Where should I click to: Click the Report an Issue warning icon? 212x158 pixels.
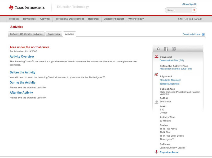coord(156,152)
